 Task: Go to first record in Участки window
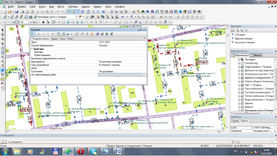coord(38,34)
